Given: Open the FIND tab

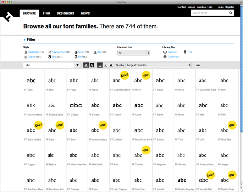Looking at the screenshot, I should pyautogui.click(x=46, y=13).
